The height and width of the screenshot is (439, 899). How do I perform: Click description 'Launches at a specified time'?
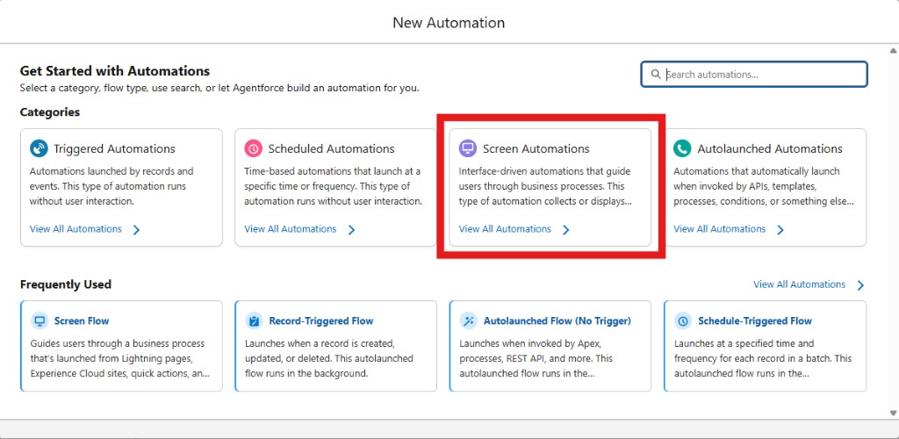tap(763, 359)
